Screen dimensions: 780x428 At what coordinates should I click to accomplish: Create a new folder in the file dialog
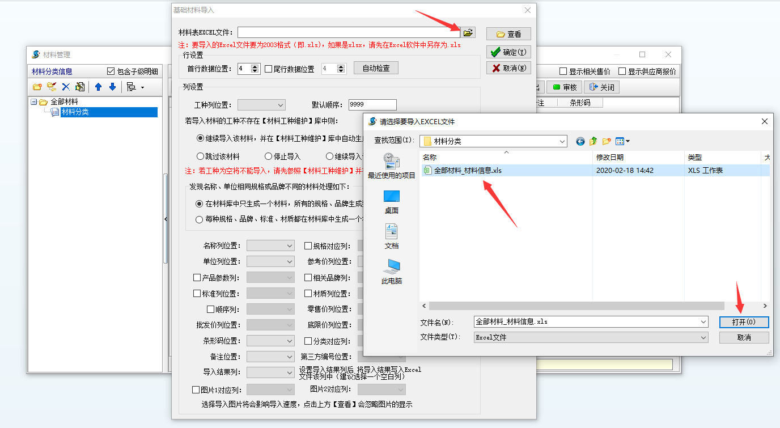point(605,141)
